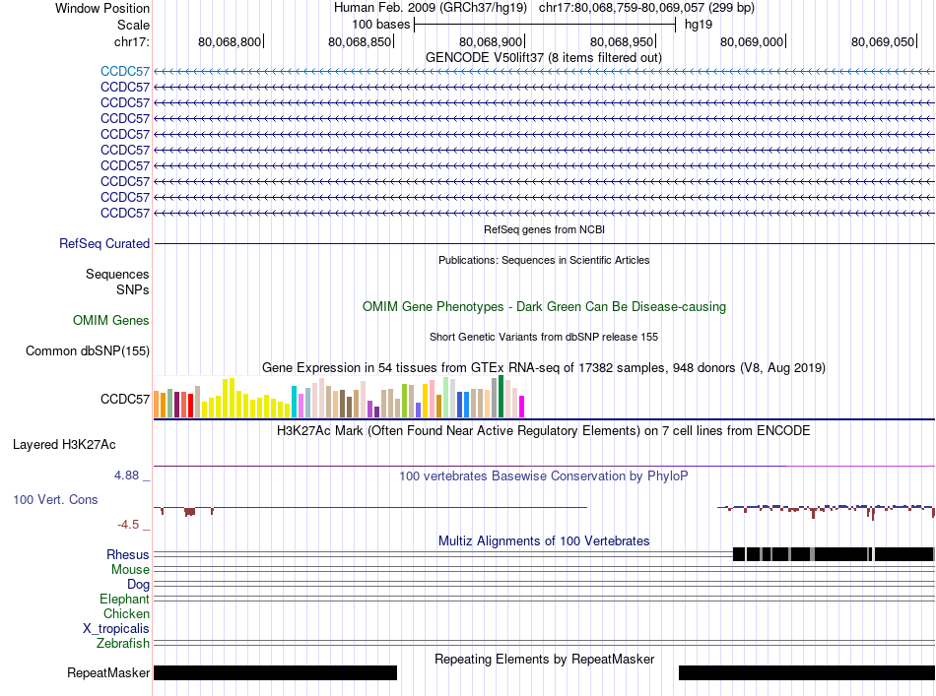
Task: Click the CCDC57 label beside GTEx bar chart
Action: pos(125,399)
